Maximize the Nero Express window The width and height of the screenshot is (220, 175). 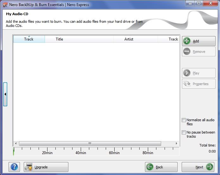(199, 3)
